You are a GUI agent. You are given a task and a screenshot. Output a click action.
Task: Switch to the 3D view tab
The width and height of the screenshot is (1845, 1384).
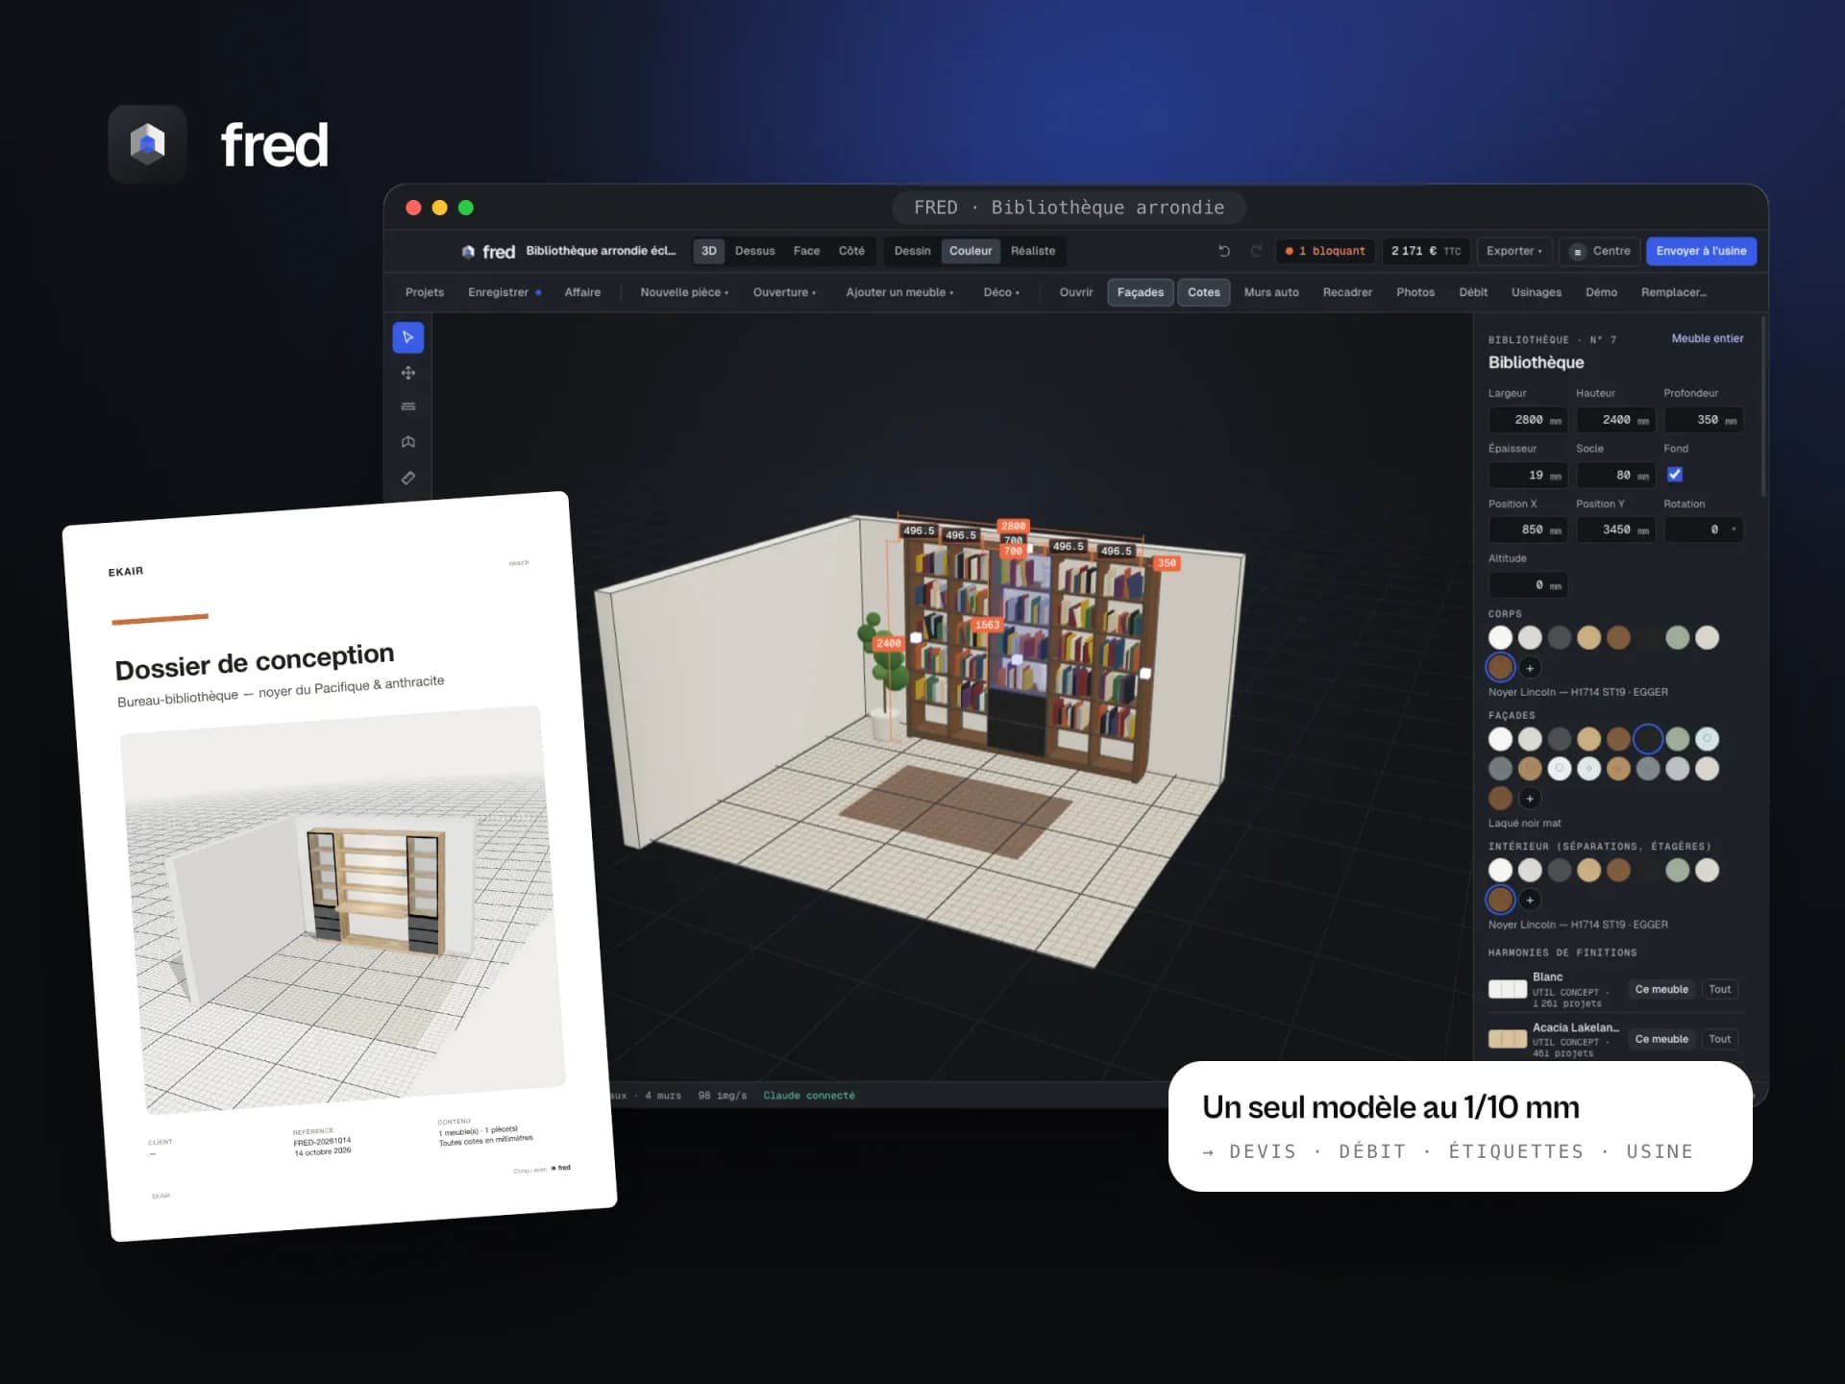(708, 251)
